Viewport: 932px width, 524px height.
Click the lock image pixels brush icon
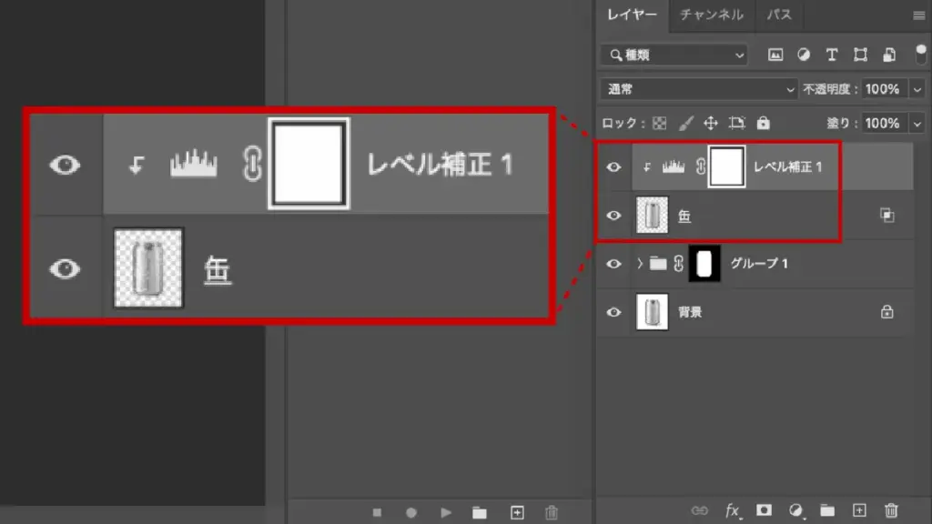point(686,123)
